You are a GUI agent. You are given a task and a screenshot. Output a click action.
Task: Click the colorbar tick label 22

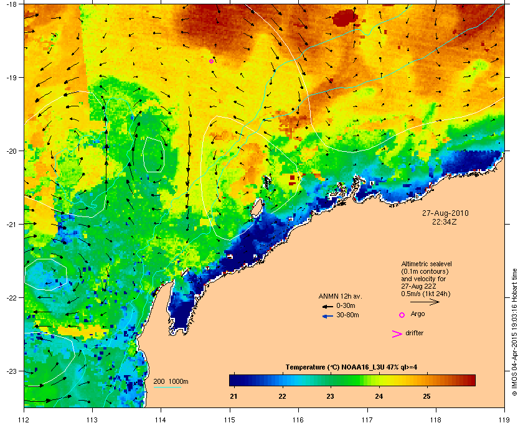click(x=282, y=396)
